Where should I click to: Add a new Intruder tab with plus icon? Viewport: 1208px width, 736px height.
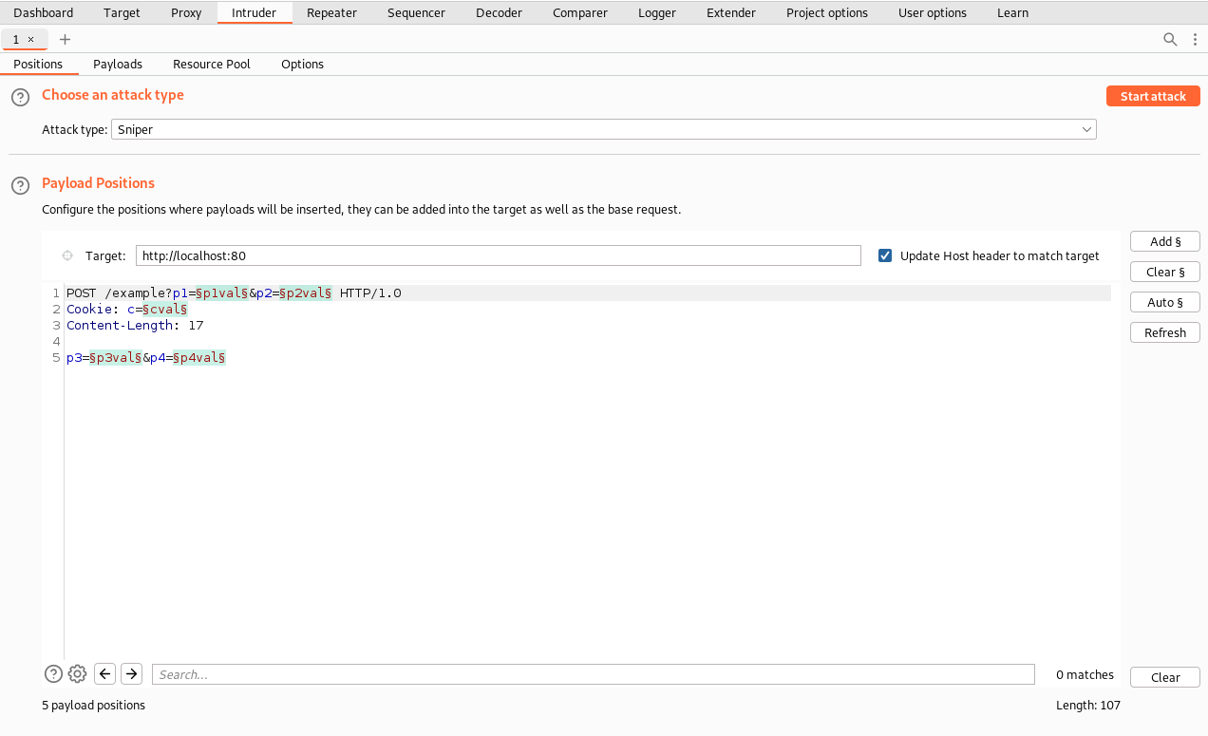coord(65,39)
